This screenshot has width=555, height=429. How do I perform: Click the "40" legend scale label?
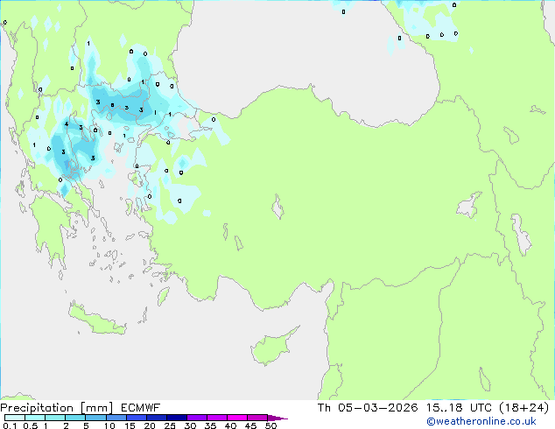pyautogui.click(x=230, y=425)
